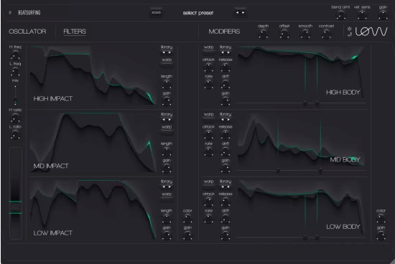Toggle the LOW BODY warp switch

(208, 187)
